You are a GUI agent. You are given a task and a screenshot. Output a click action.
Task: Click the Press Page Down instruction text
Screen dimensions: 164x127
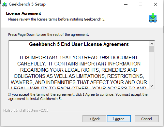pos(49,35)
